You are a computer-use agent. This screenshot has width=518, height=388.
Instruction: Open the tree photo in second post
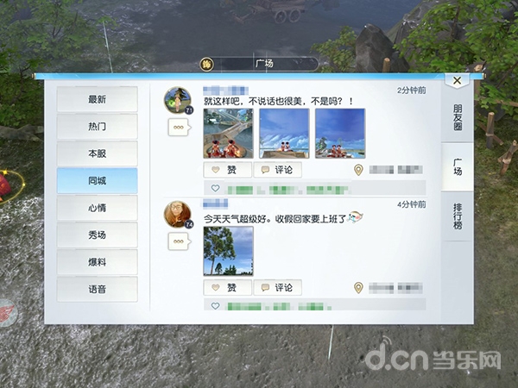coord(228,251)
